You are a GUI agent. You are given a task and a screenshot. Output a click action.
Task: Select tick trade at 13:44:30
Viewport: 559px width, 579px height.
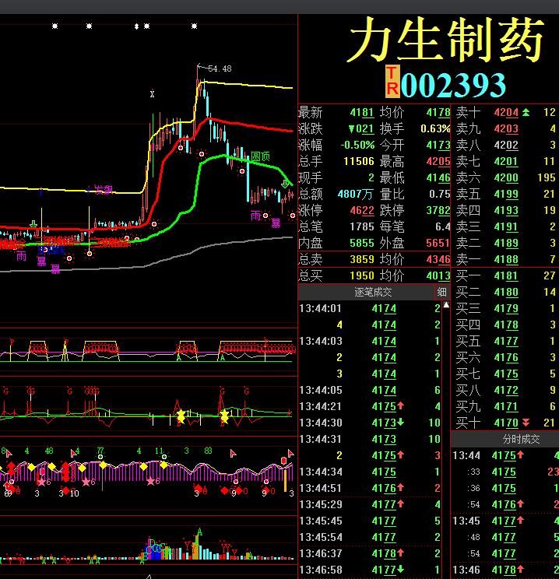click(x=370, y=423)
